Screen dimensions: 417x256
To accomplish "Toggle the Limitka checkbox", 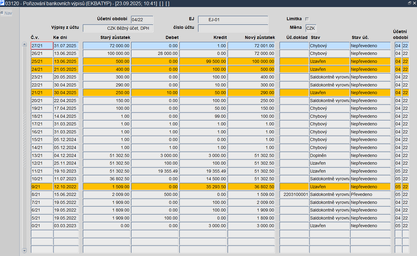I will [x=307, y=19].
